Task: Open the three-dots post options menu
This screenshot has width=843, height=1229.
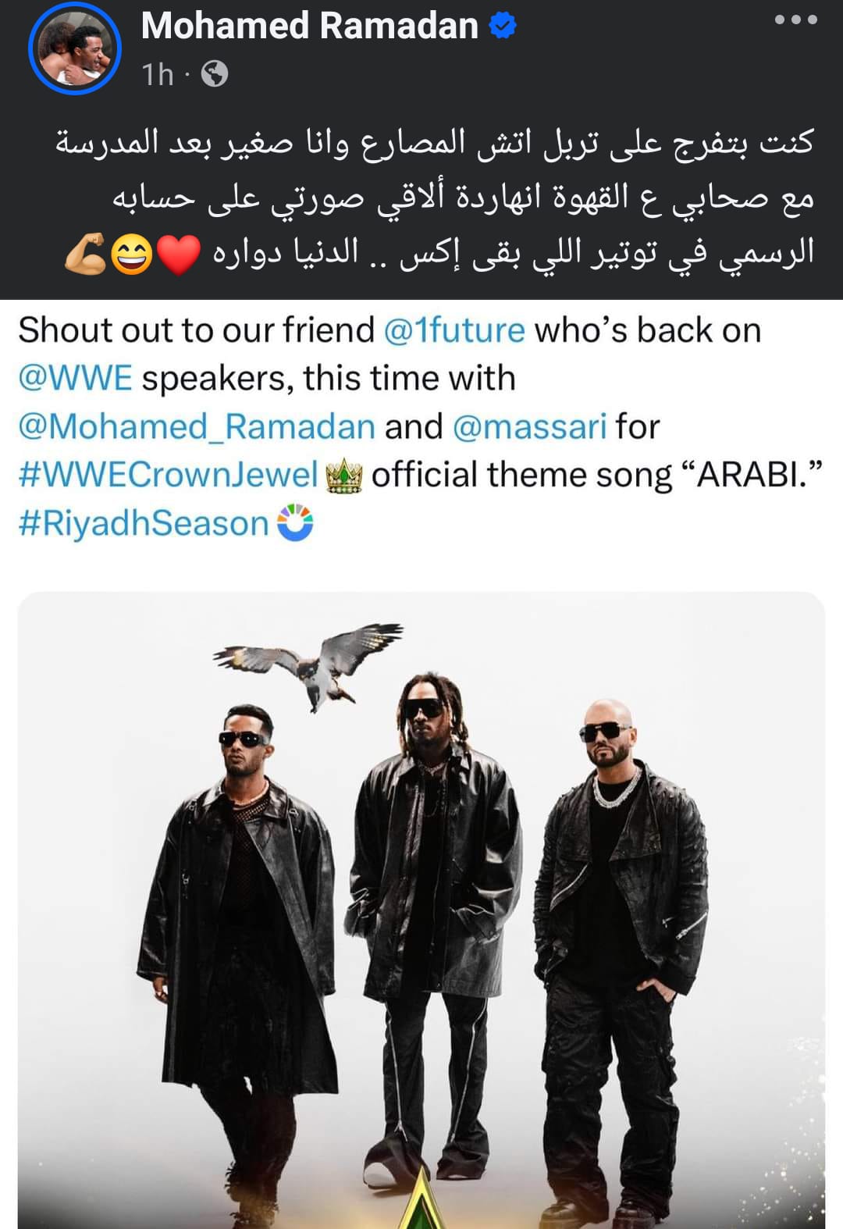Action: [x=795, y=20]
